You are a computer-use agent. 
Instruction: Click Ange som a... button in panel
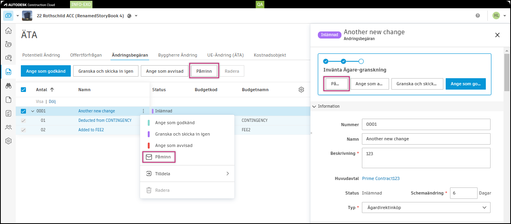[x=370, y=84]
